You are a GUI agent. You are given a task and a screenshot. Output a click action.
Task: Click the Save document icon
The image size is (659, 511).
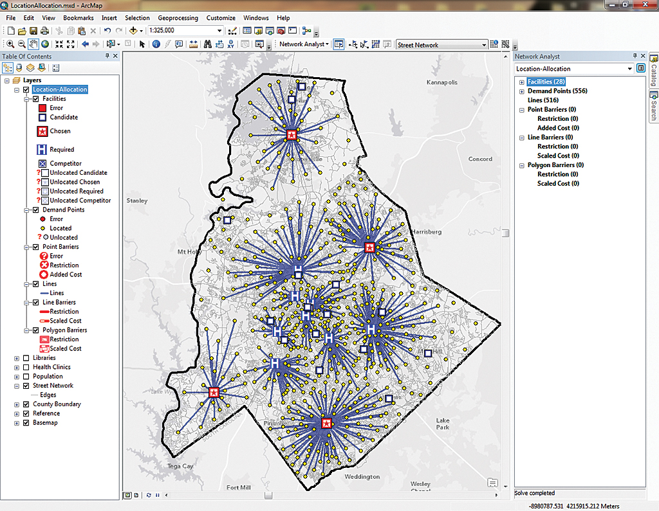[33, 31]
